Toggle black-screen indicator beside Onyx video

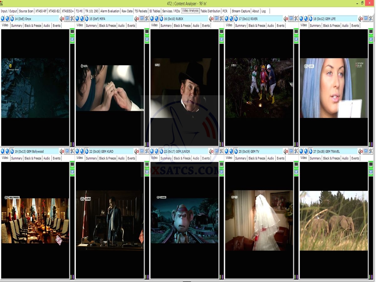pos(72,32)
